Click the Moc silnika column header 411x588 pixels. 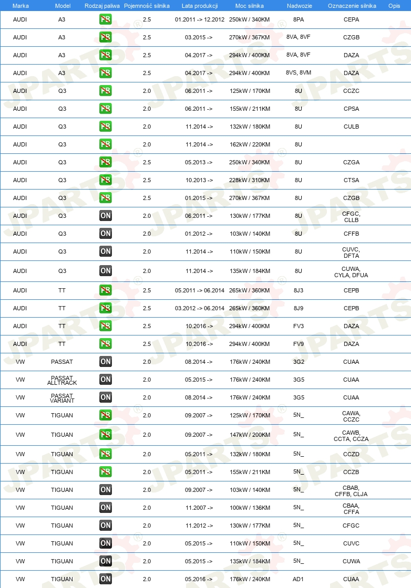click(250, 6)
